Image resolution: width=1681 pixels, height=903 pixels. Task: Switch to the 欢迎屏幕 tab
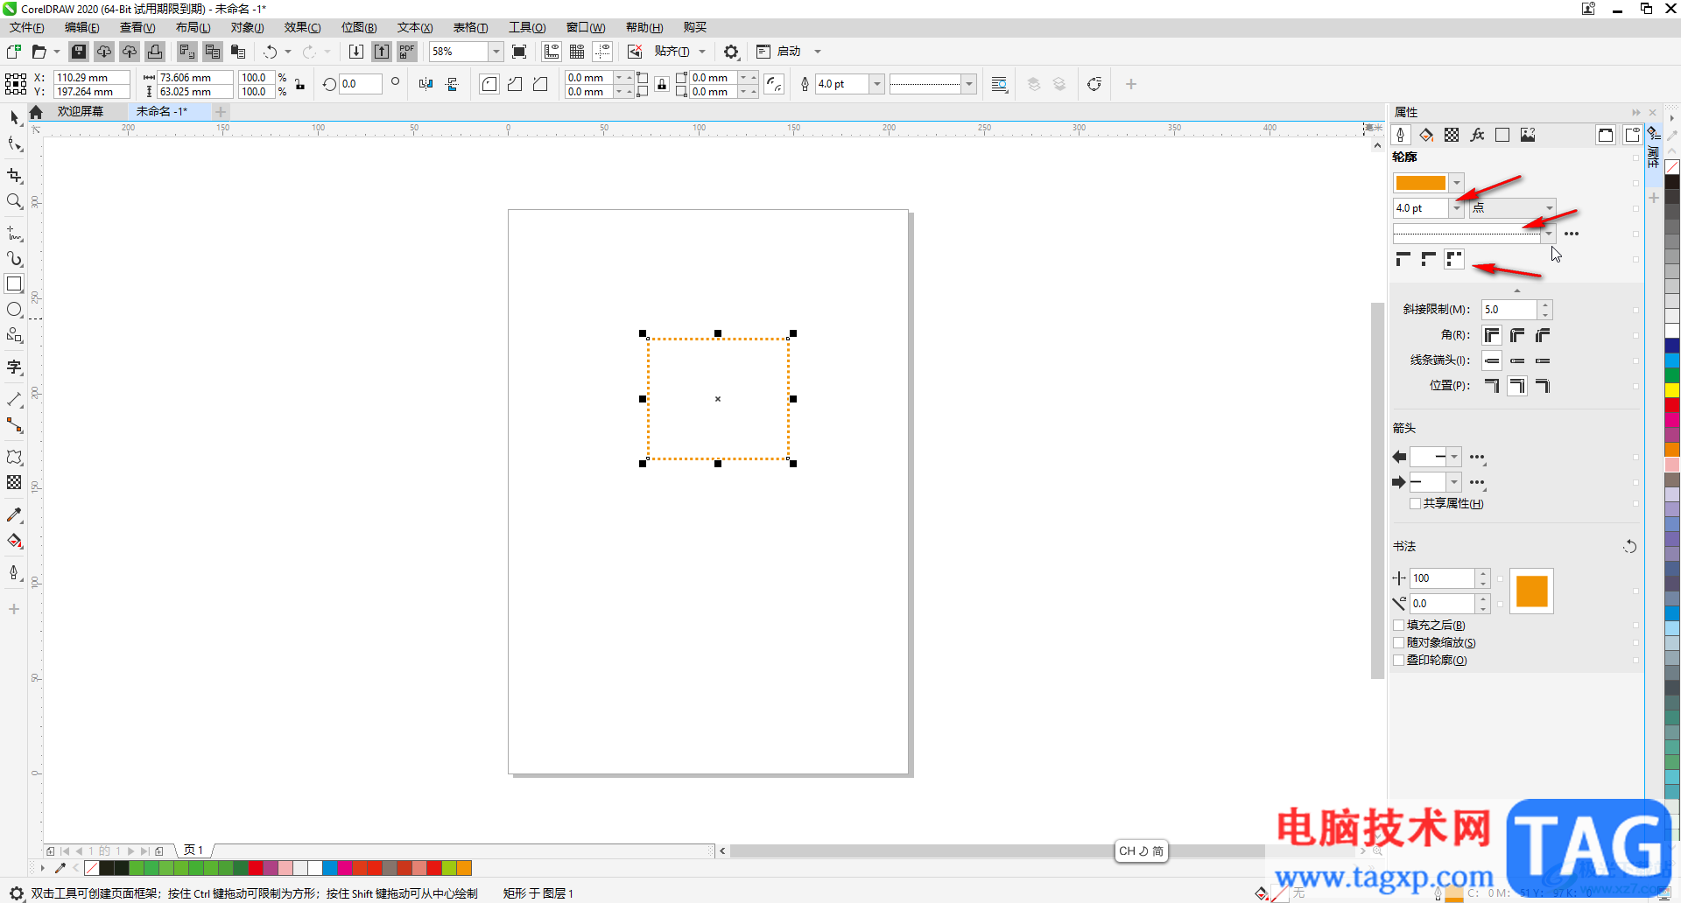coord(81,111)
